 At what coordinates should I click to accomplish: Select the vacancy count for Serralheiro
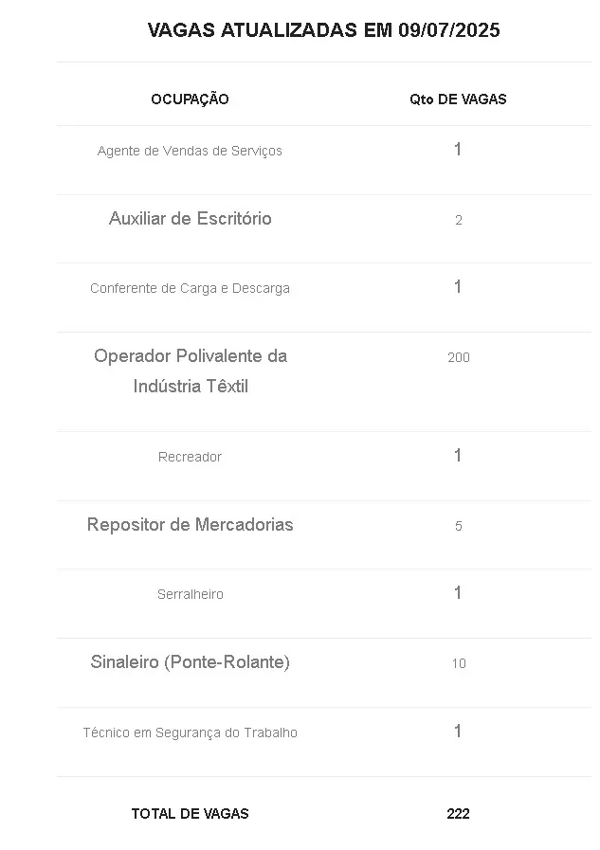tap(458, 593)
